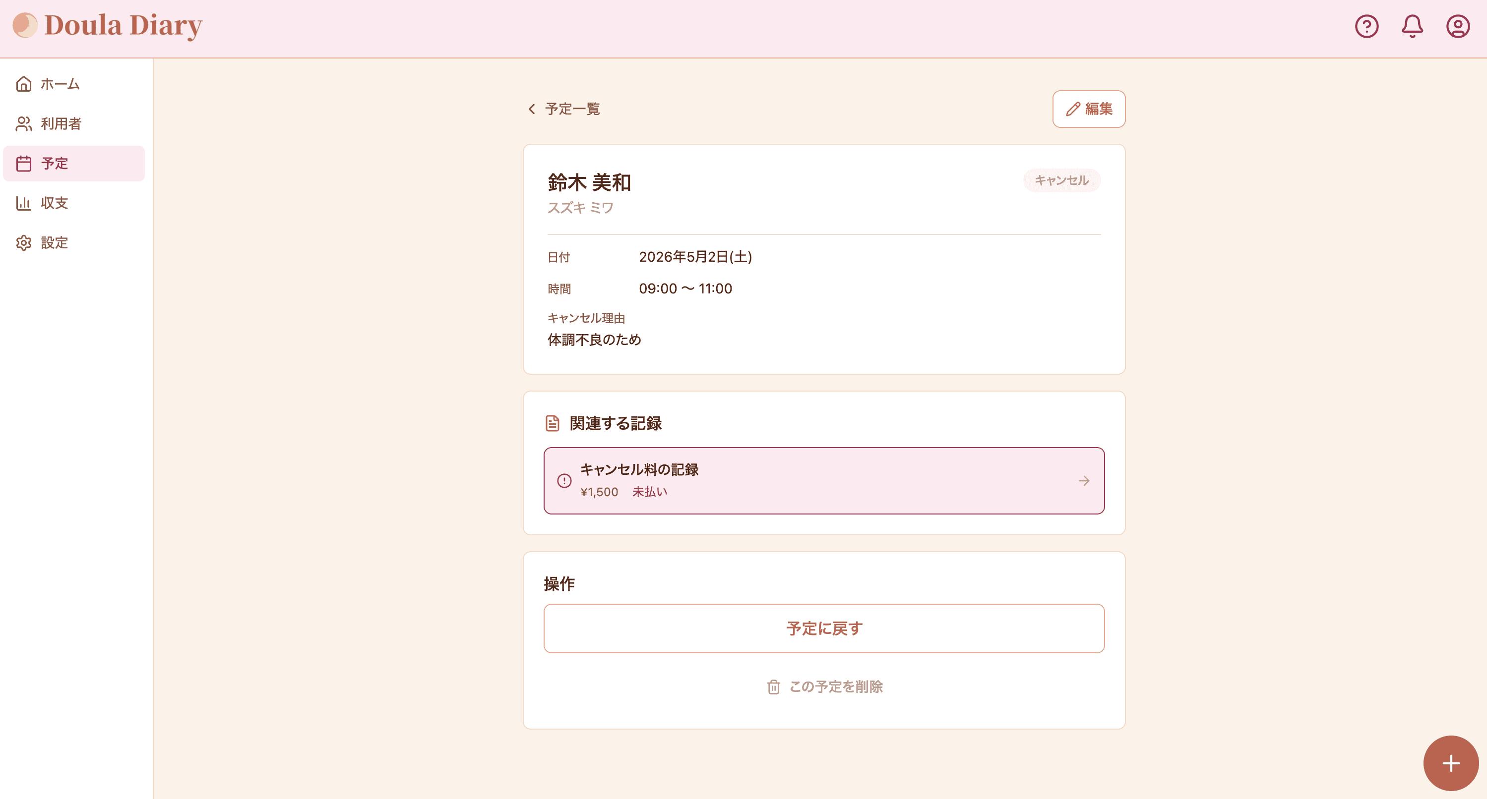1487x799 pixels.
Task: Click the arrow on キャンセル料の記録 card
Action: [1083, 481]
